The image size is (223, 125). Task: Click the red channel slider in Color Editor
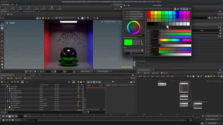click(175, 31)
